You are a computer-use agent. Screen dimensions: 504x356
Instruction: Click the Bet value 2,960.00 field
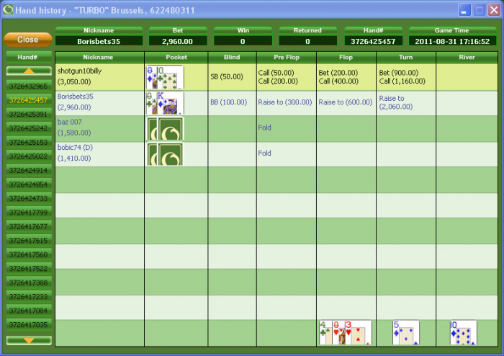177,42
